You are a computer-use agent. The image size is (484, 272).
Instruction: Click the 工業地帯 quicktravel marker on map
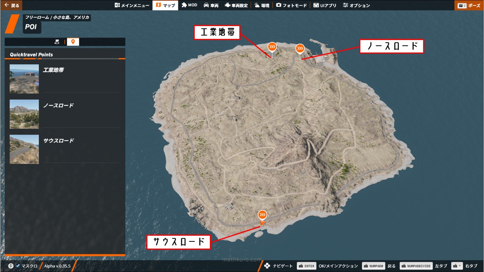point(272,47)
